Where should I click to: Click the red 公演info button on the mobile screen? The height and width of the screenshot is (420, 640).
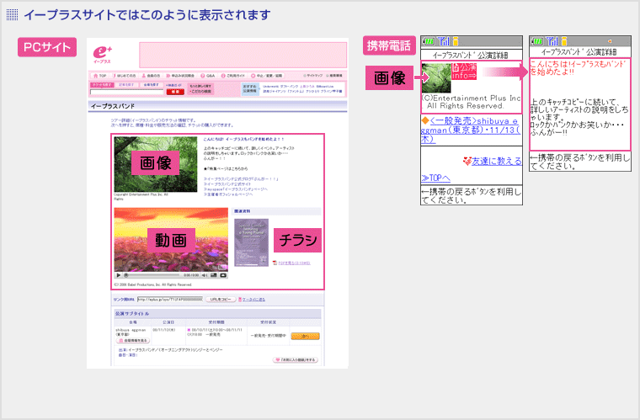tap(464, 72)
